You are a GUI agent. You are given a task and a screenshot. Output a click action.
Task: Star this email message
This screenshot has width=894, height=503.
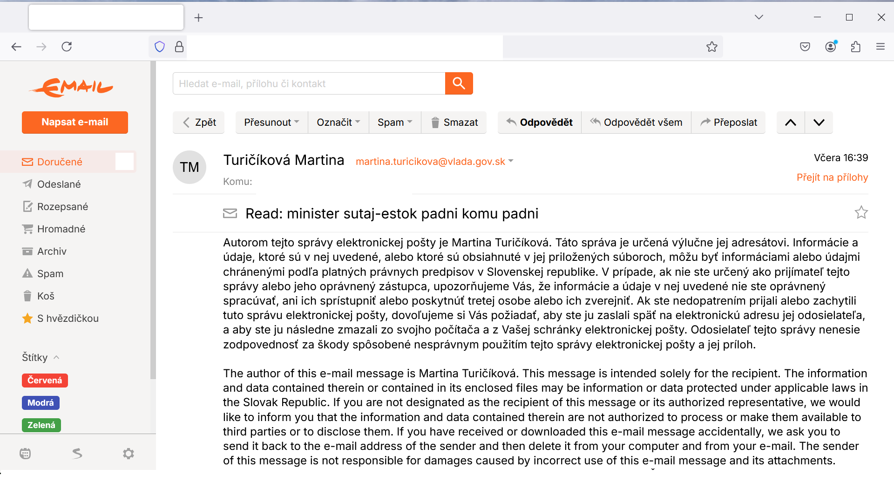[861, 213]
